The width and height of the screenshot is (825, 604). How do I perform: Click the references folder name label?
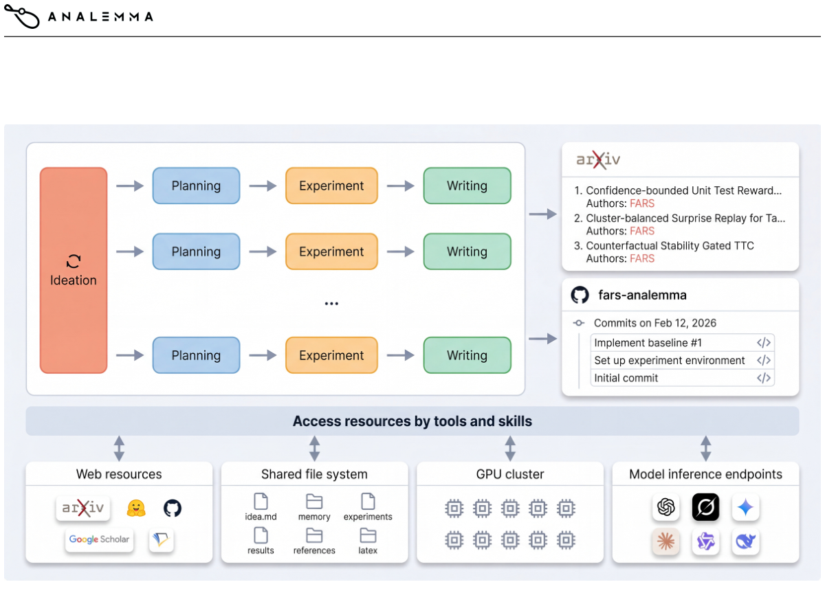click(314, 550)
